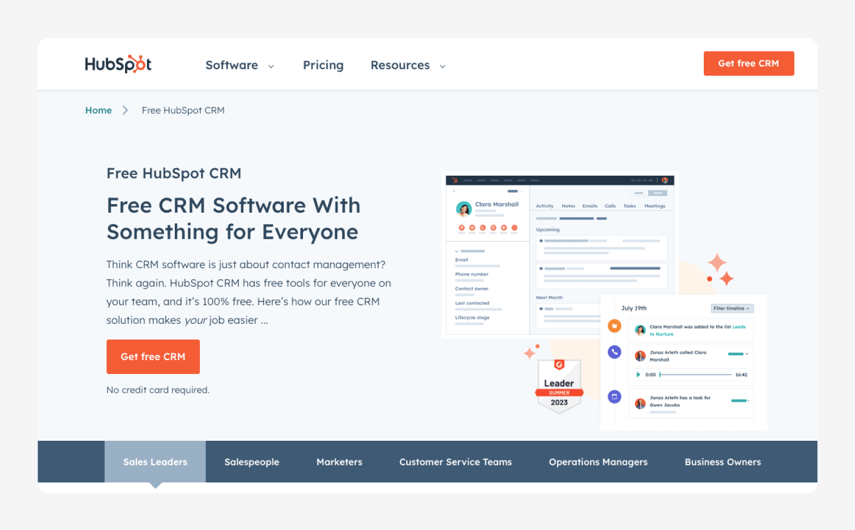Open the Filter timeline dropdown

click(732, 308)
